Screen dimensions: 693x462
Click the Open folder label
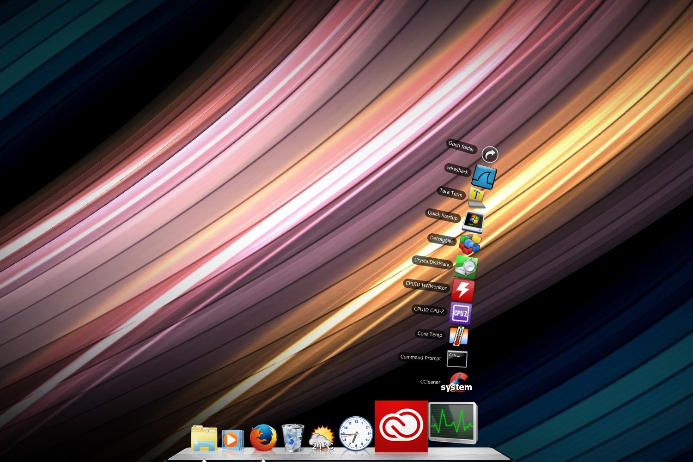462,146
